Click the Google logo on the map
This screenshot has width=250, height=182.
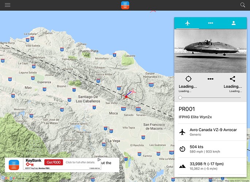pyautogui.click(x=8, y=178)
